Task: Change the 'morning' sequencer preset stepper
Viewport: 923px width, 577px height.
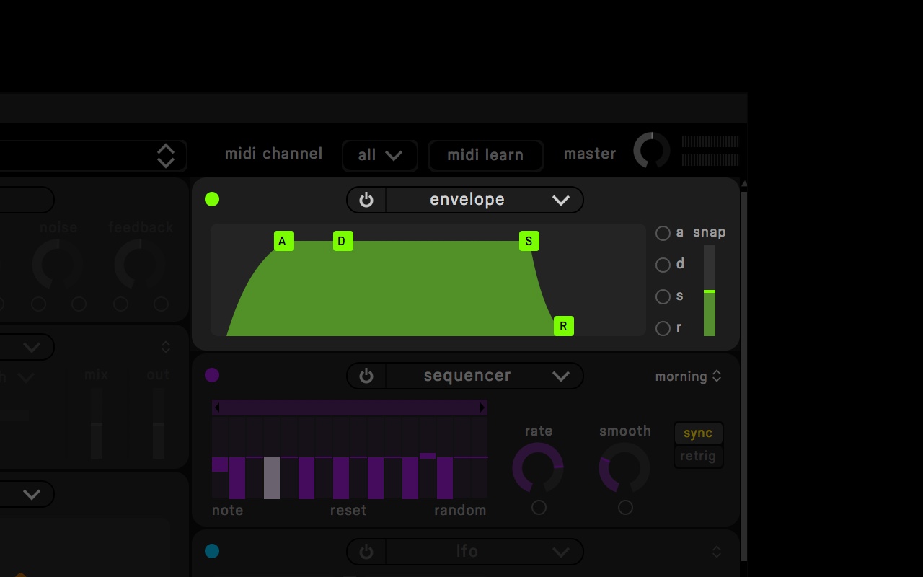Action: tap(689, 376)
